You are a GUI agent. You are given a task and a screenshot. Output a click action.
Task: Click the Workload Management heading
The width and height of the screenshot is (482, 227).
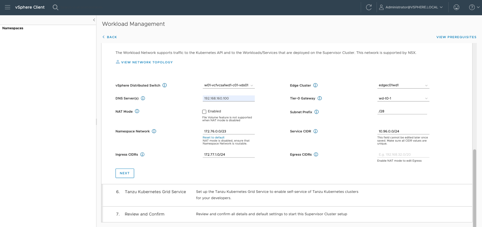coord(133,24)
